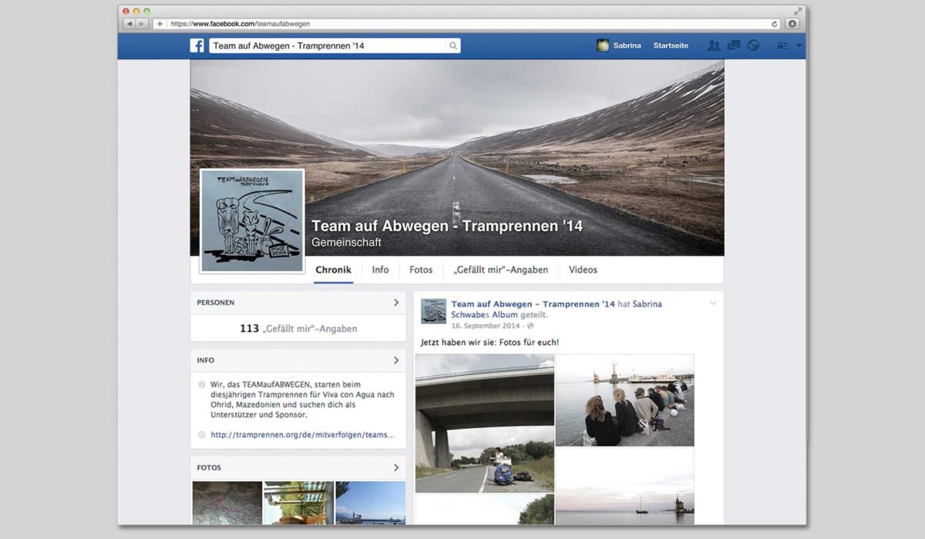The width and height of the screenshot is (925, 539).
Task: Open the "Gefällt mir"-Angaben tab
Action: [x=501, y=269]
